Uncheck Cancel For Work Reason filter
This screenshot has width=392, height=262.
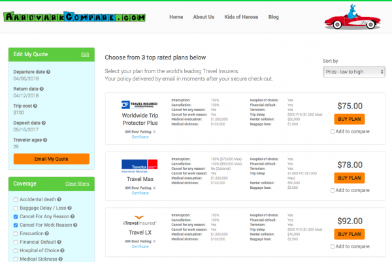coord(16,225)
